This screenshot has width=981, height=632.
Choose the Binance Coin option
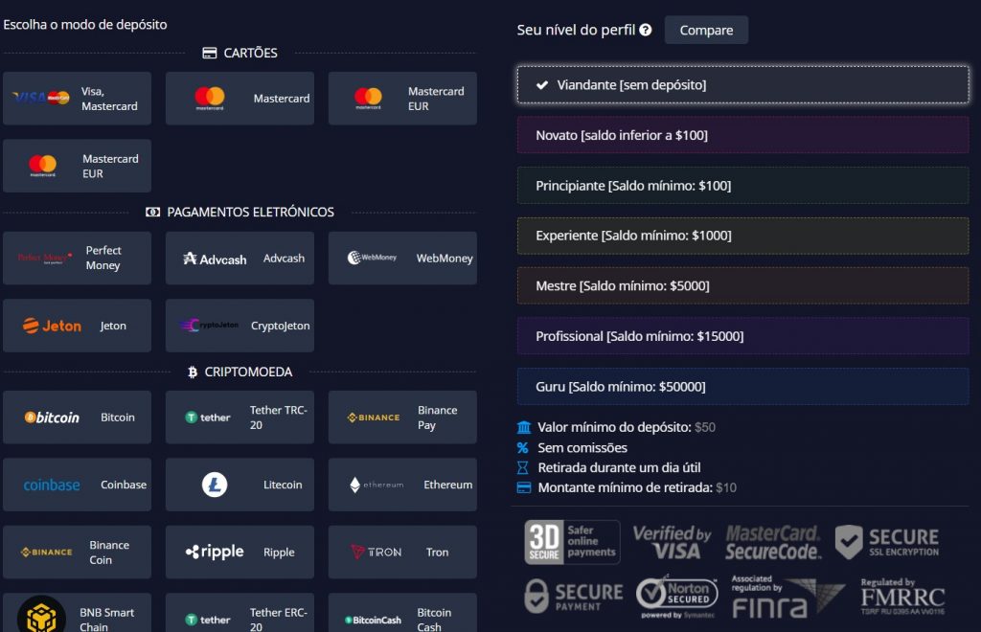pyautogui.click(x=77, y=552)
